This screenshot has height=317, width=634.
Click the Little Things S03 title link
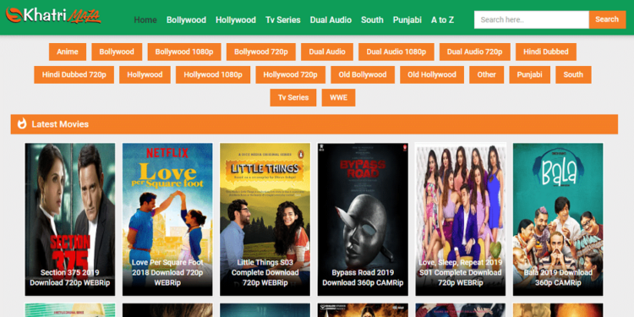click(x=265, y=272)
